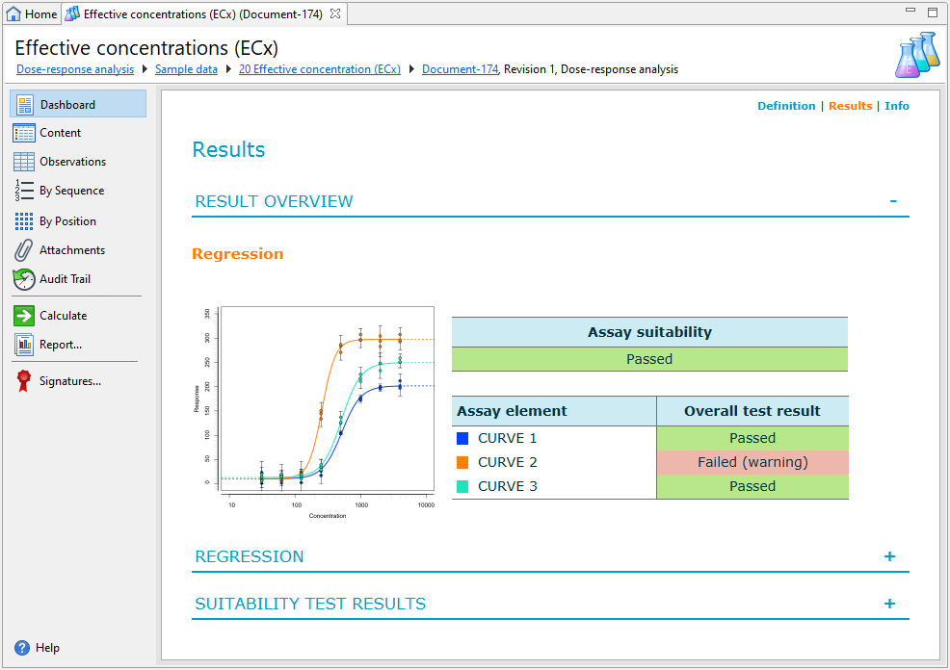
Task: Expand the Suitability Test Results section
Action: click(889, 604)
